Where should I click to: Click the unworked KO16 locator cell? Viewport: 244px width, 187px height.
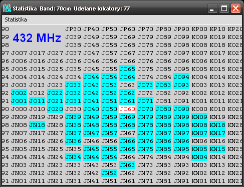(217, 61)
